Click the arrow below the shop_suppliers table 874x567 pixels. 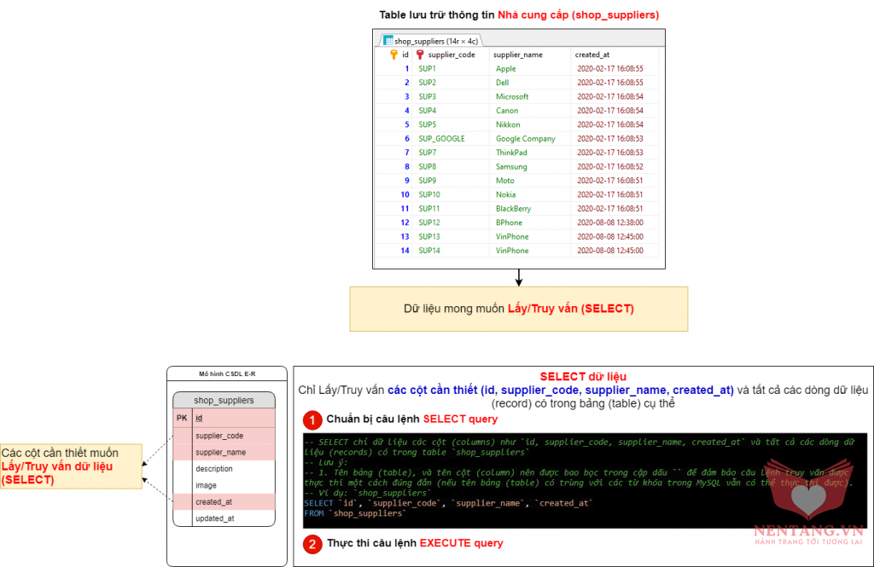pyautogui.click(x=518, y=276)
